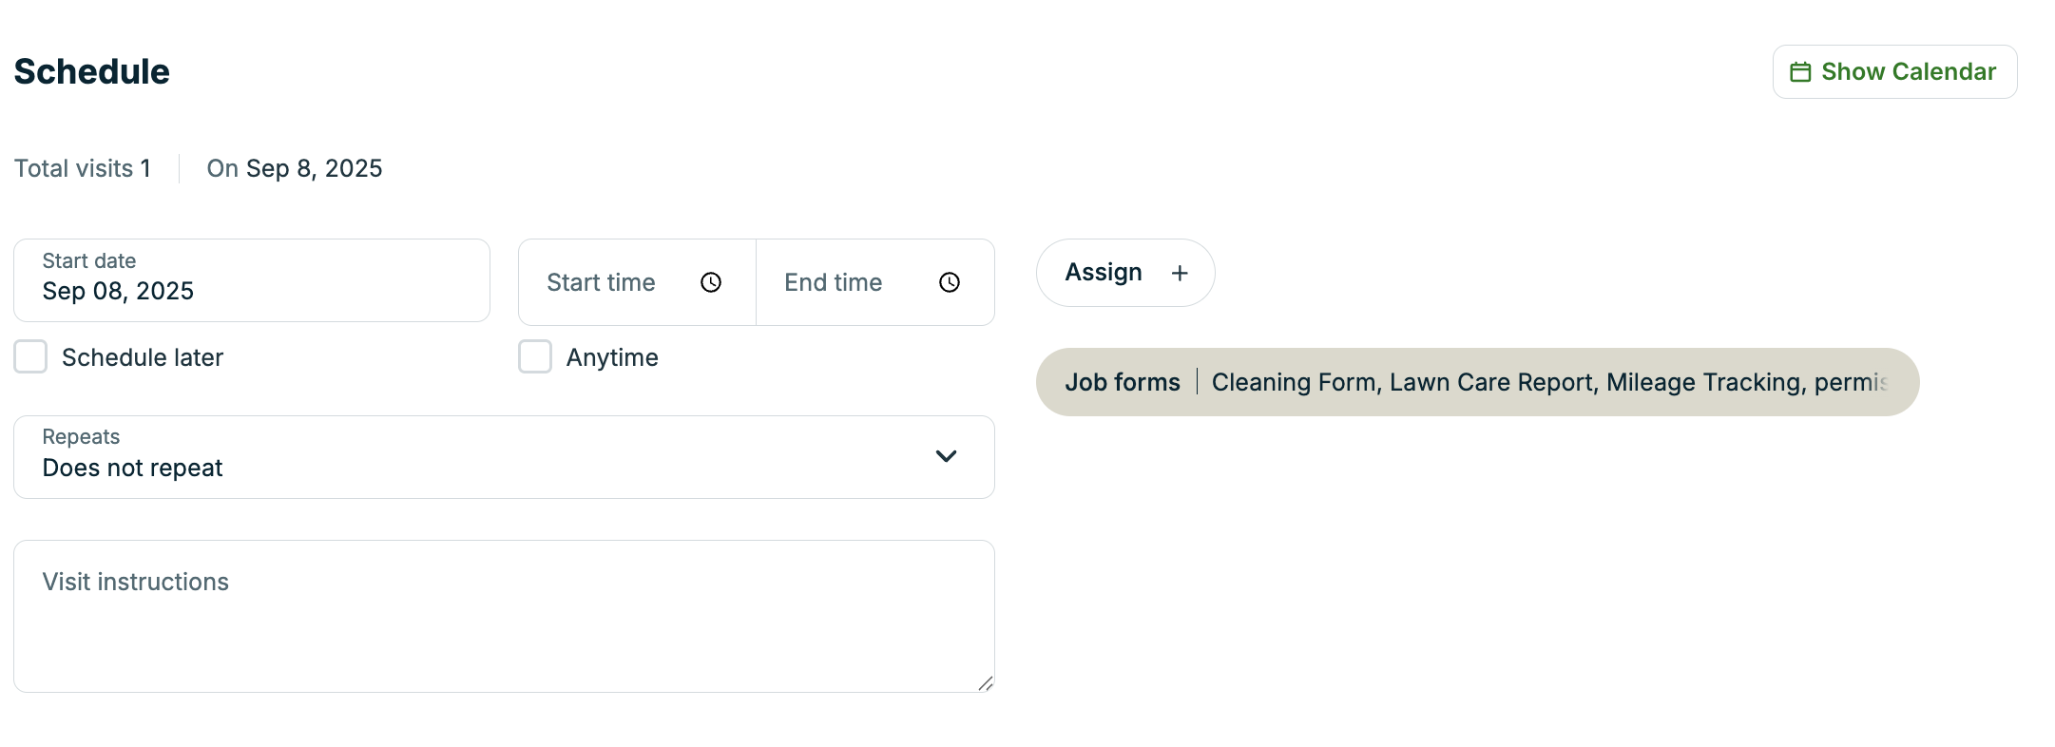Click the Total visits 1 text
The height and width of the screenshot is (747, 2055).
83,169
